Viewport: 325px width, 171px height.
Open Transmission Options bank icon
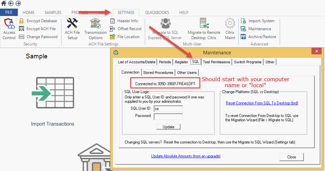click(95, 24)
